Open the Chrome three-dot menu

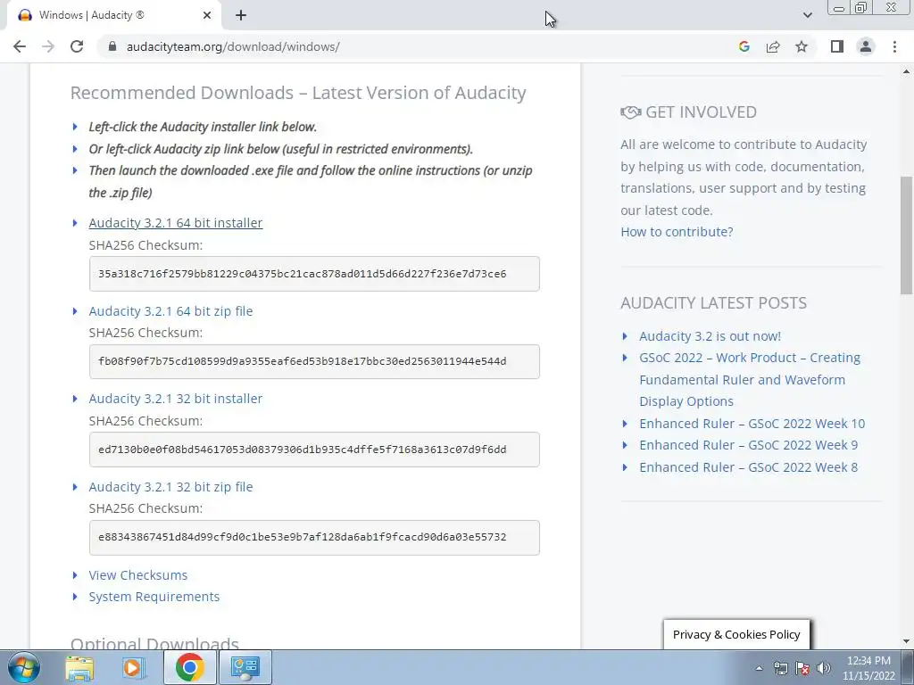coord(894,46)
